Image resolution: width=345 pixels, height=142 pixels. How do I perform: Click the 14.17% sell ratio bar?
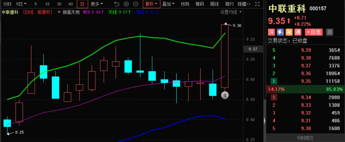click(277, 89)
